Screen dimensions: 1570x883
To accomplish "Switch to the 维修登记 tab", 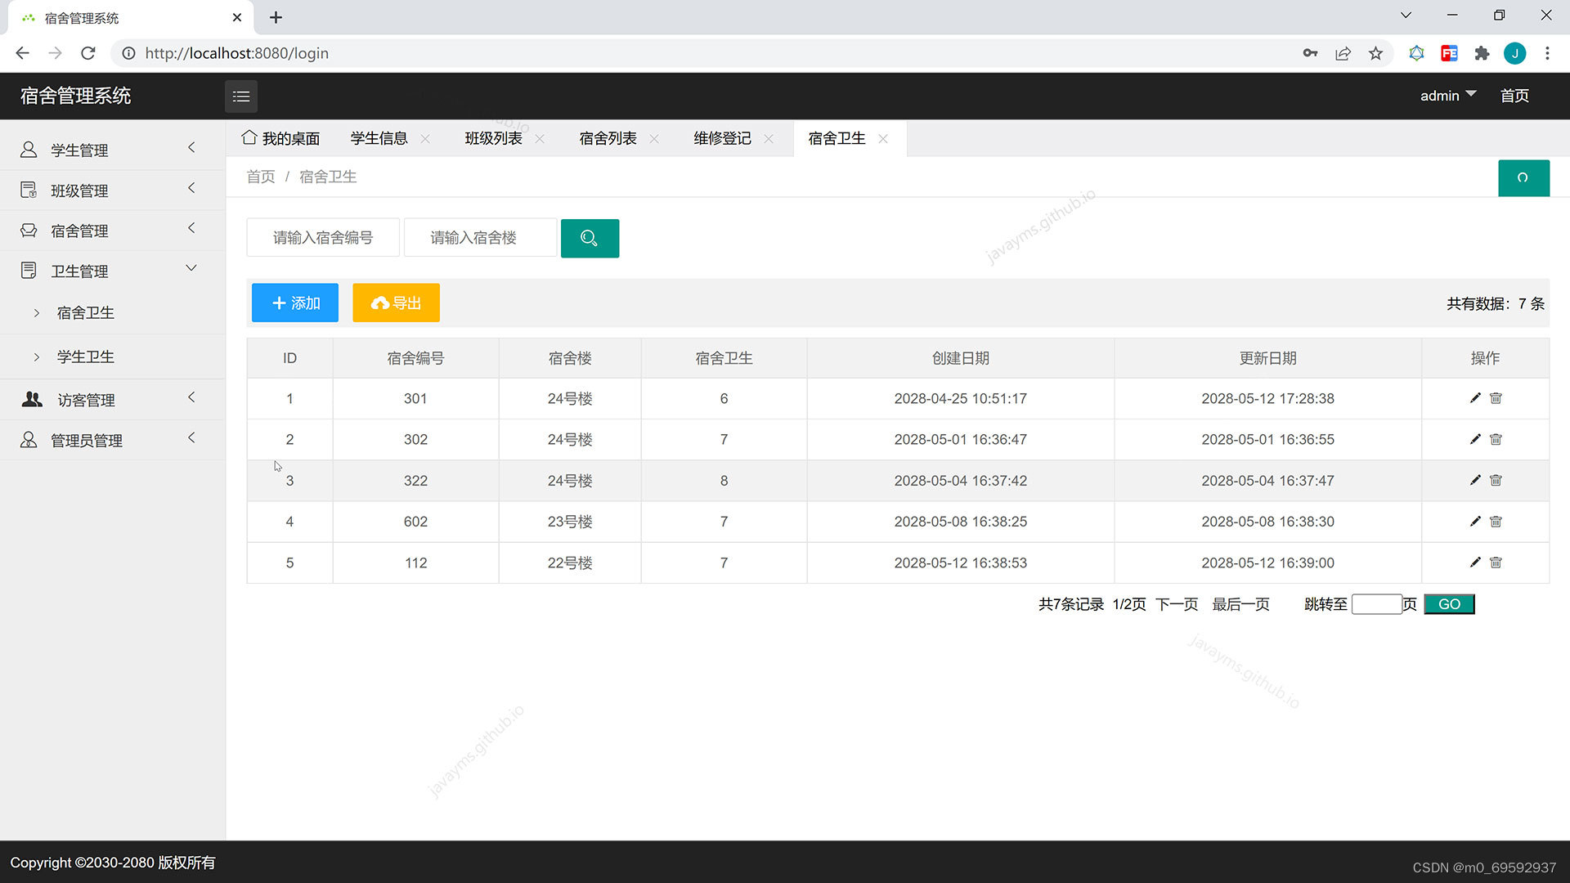I will pyautogui.click(x=722, y=138).
